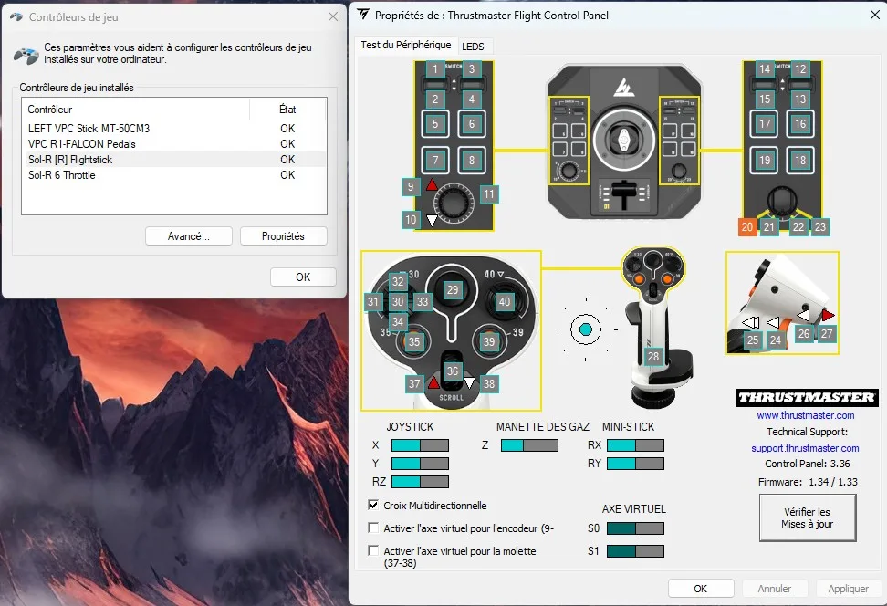
Task: Confirm with OK in Thrustmaster properties window
Action: pos(701,589)
